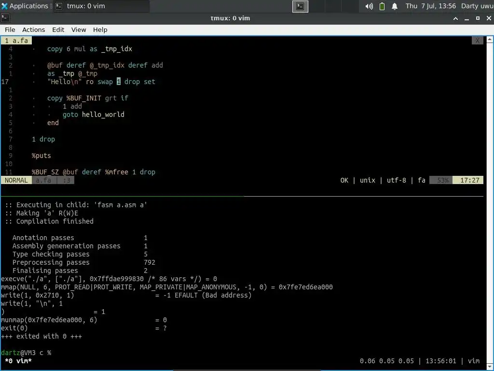Click the tmux time 13:56:01

[x=440, y=361]
